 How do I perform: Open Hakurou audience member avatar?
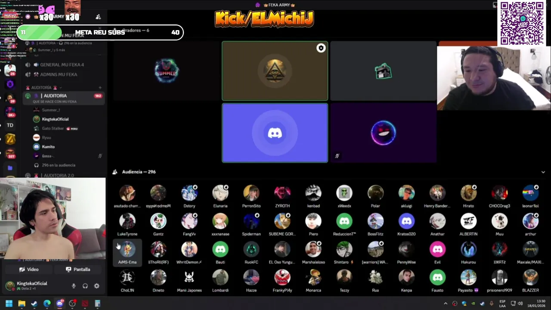pos(468,249)
